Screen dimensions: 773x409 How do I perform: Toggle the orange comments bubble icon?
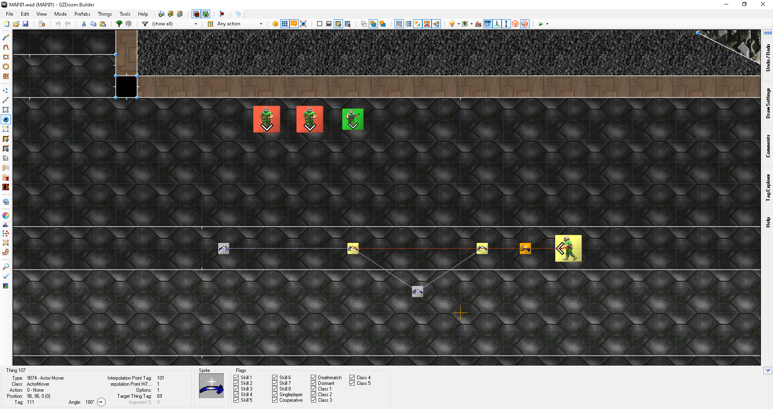point(294,24)
